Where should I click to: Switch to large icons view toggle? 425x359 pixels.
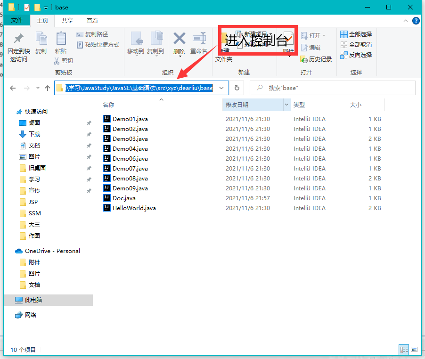414,350
